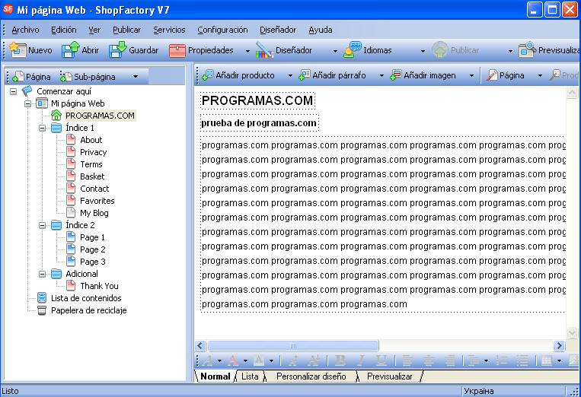Viewport: 581px width, 397px height.
Task: Select Page 2 in the tree
Action: [x=93, y=249]
